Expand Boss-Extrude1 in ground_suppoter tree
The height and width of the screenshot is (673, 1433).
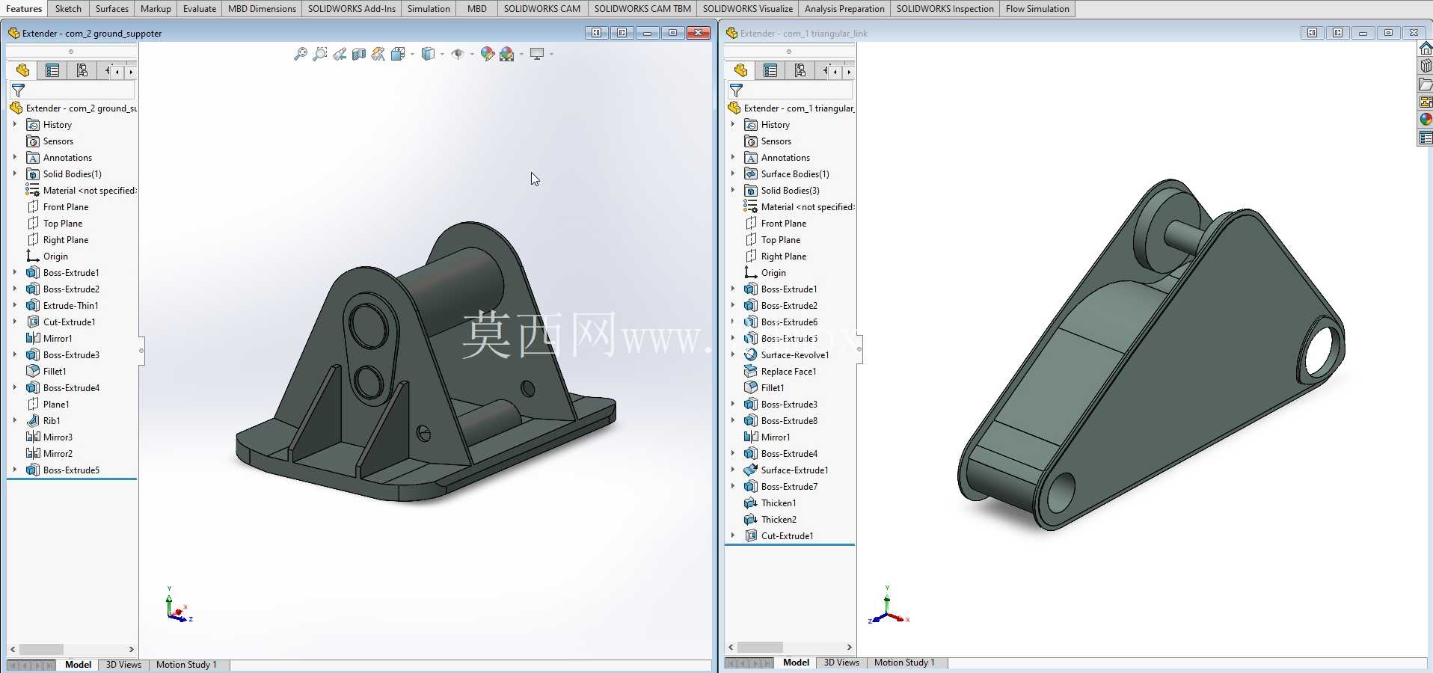click(x=15, y=272)
